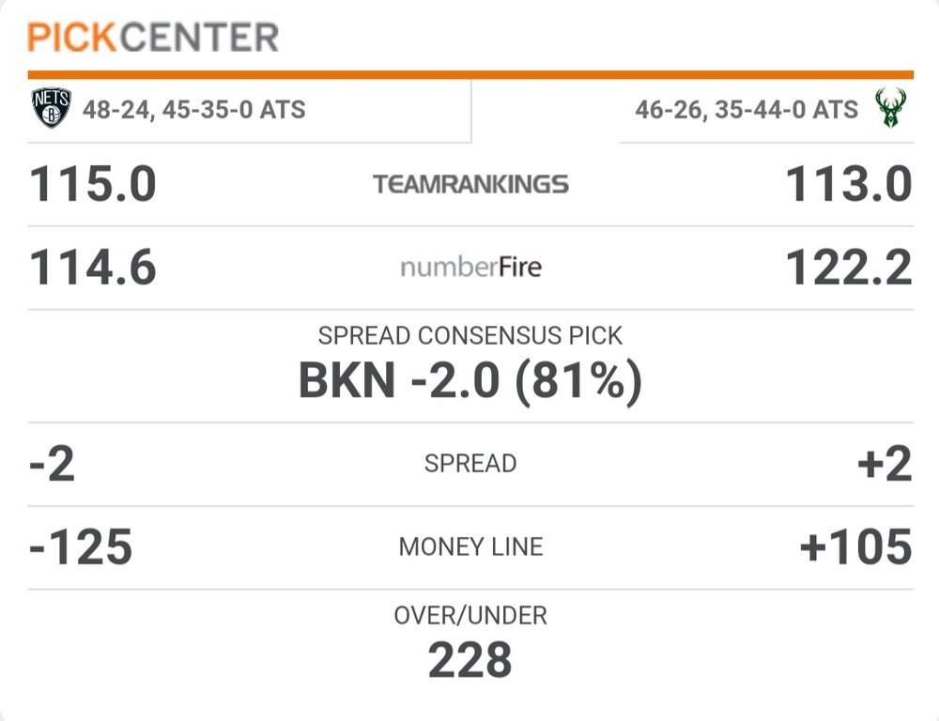The image size is (939, 721).
Task: Select the Nets 48-24 record tab
Action: coord(193,110)
